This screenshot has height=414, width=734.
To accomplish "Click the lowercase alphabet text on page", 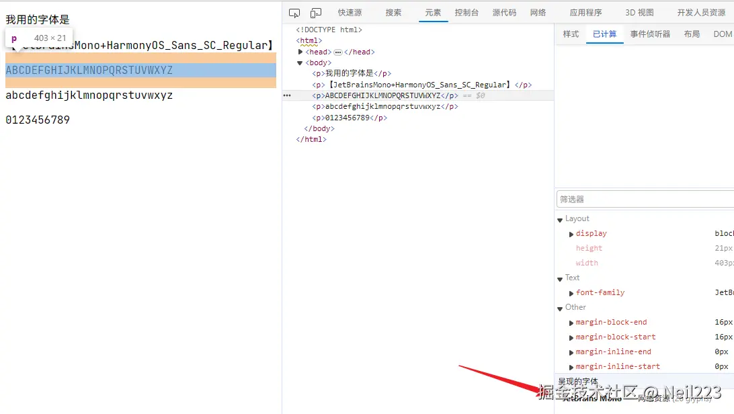I will [x=89, y=95].
